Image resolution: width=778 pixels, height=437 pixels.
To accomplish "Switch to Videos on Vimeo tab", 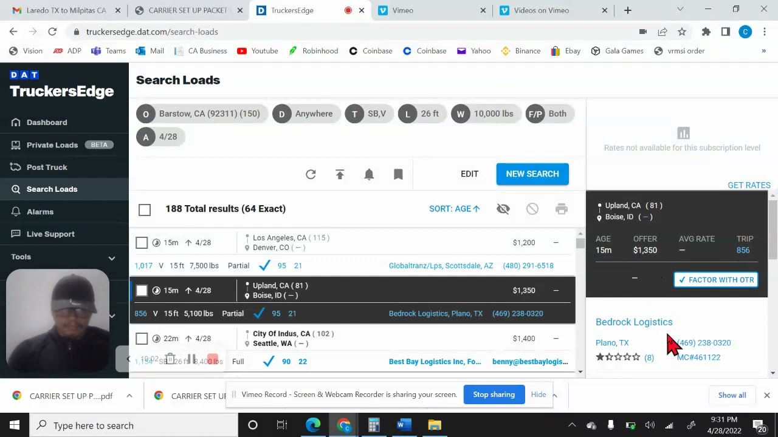I will 553,10.
